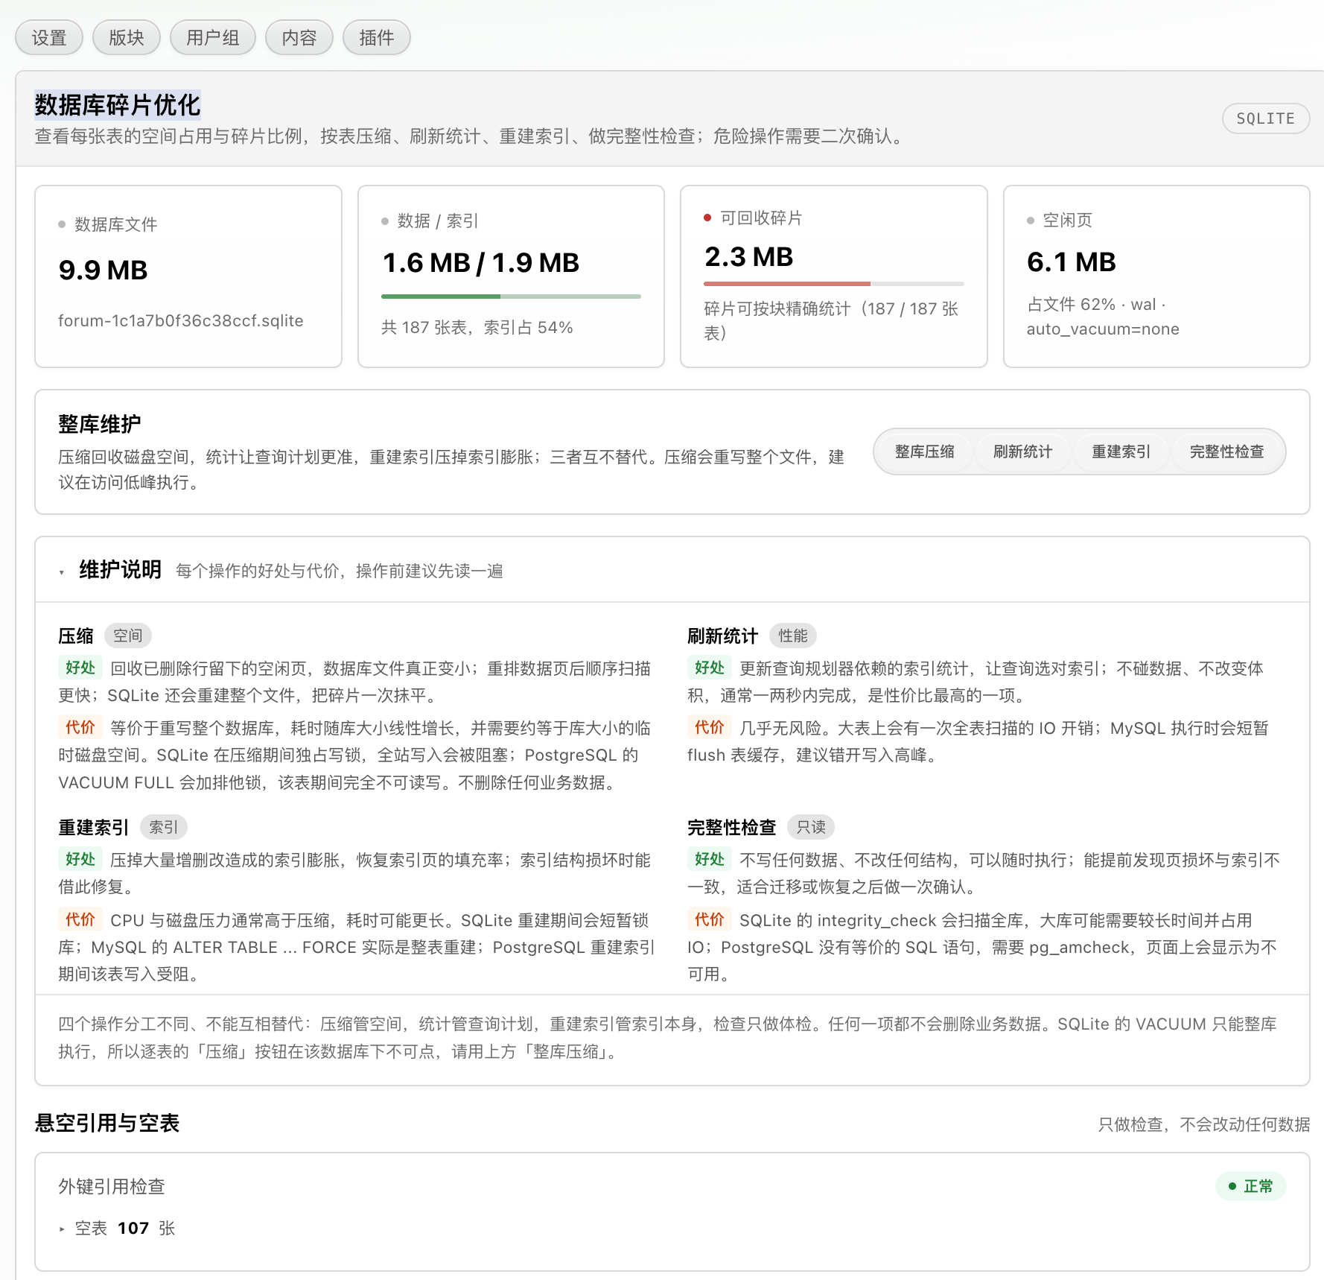Viewport: 1324px width, 1280px height.
Task: Click the 只做检查，不会改动任何数据 note
Action: [x=1204, y=1124]
